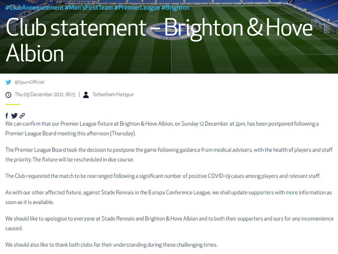The width and height of the screenshot is (338, 254).
Task: Open the #ClubAnnouncement hashtag link
Action: tap(34, 8)
